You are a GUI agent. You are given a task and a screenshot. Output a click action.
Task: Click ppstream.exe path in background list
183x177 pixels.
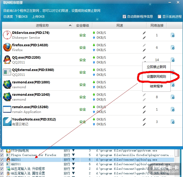(127, 151)
